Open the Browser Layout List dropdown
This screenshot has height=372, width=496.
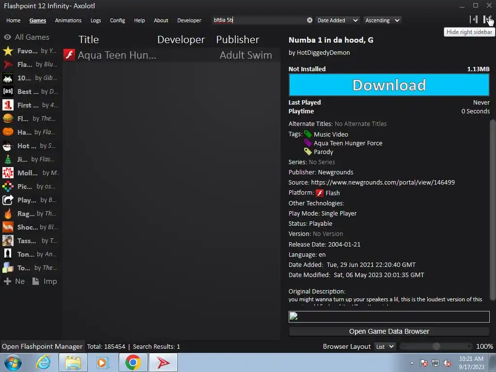(385, 347)
